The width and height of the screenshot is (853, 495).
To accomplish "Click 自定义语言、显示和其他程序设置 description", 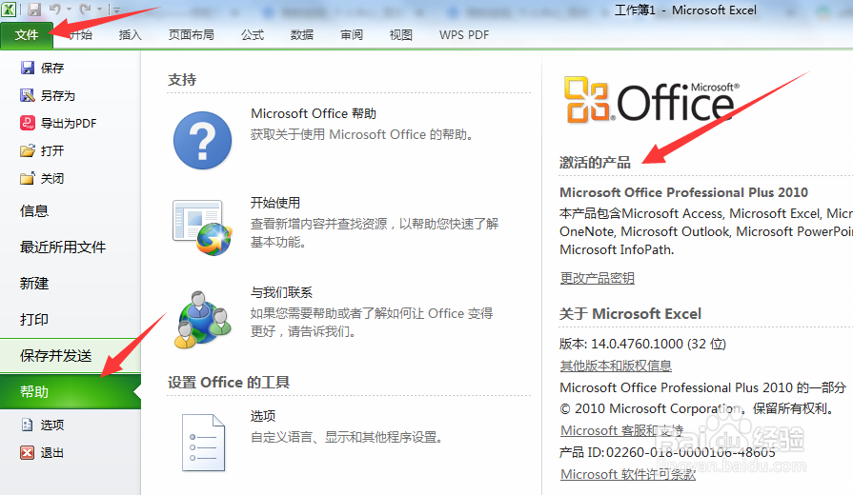I will click(347, 437).
